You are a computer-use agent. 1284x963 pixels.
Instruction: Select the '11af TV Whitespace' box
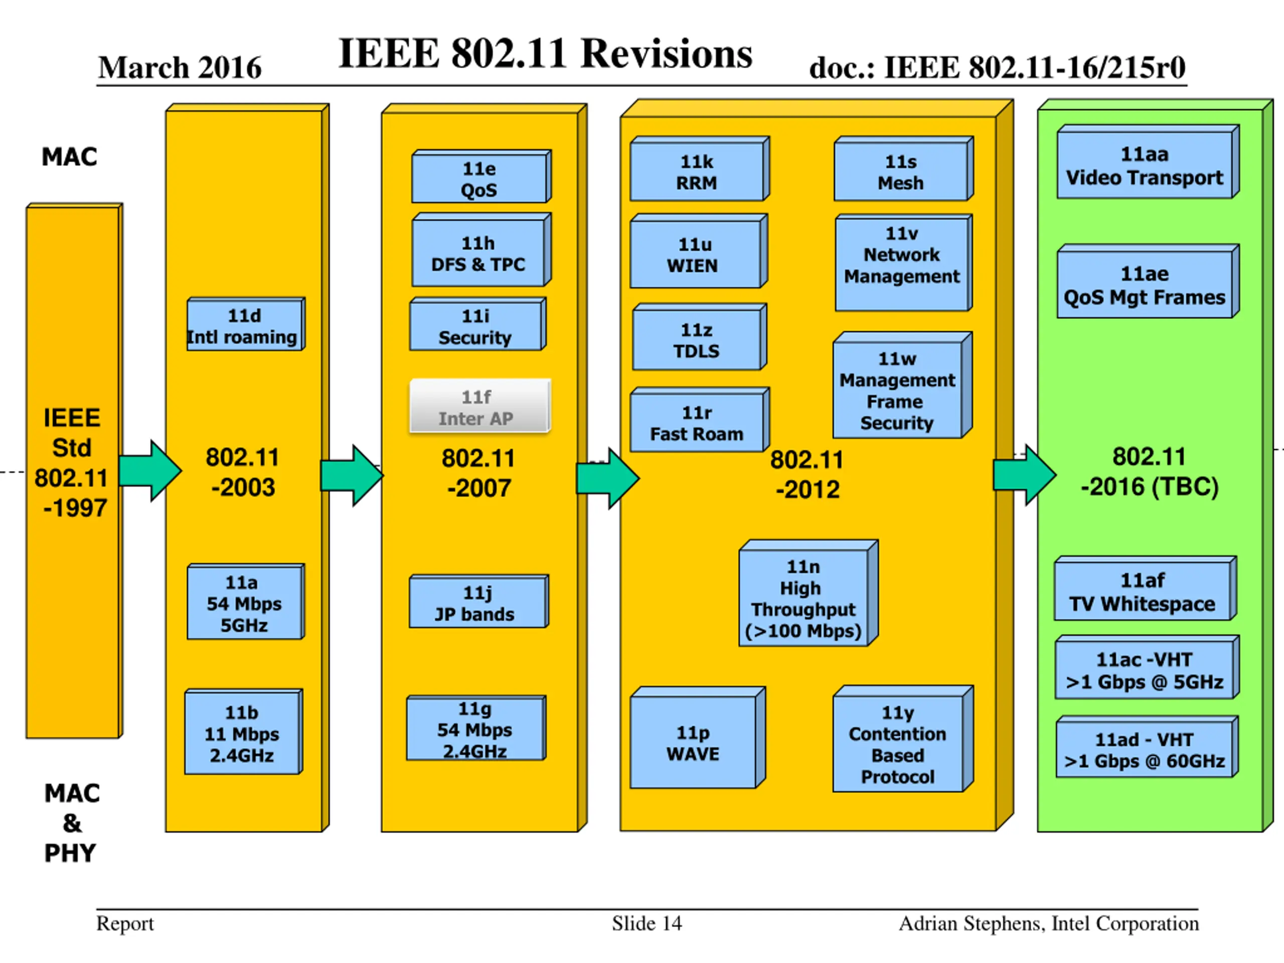[x=1145, y=589]
